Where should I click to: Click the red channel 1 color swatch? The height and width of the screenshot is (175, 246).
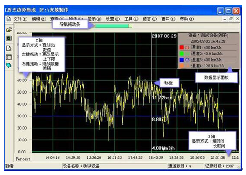[182, 48]
